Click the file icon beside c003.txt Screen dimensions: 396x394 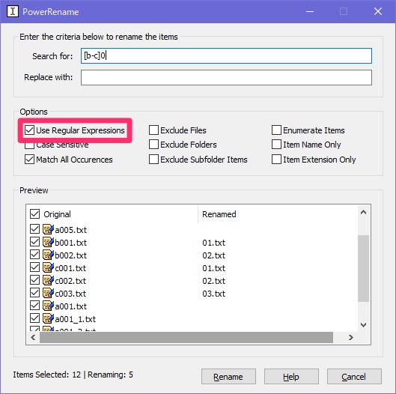(x=48, y=293)
